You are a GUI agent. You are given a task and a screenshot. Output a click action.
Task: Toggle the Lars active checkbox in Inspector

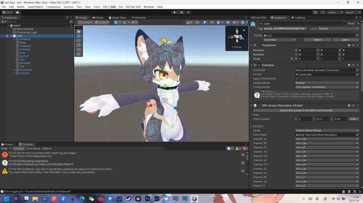coord(261,24)
